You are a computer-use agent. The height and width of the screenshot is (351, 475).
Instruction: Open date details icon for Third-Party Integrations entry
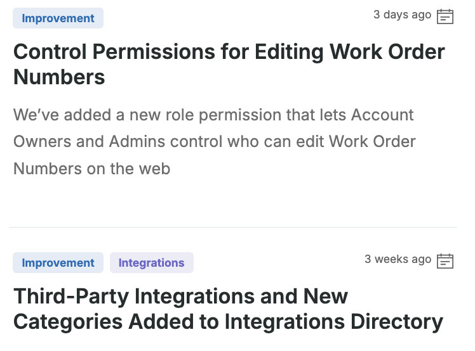(445, 260)
